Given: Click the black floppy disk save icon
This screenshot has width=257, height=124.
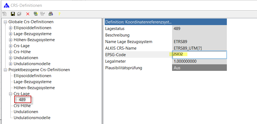Looking at the screenshot, I should coord(13,14).
